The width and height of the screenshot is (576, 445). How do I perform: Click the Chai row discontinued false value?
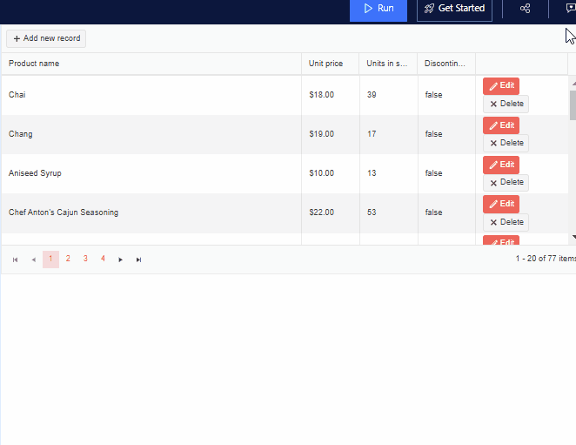(433, 95)
